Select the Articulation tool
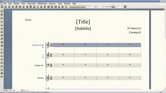This screenshot has height=93, width=166. point(41,7)
